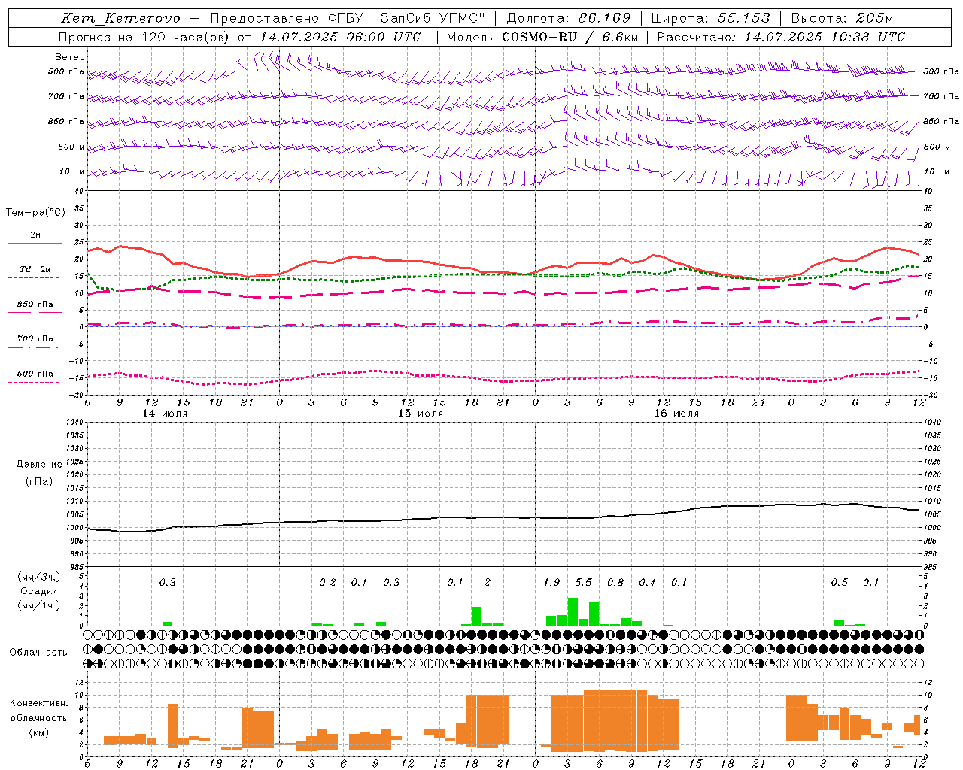Select the 'Долгота: 86.169' header value

569,18
